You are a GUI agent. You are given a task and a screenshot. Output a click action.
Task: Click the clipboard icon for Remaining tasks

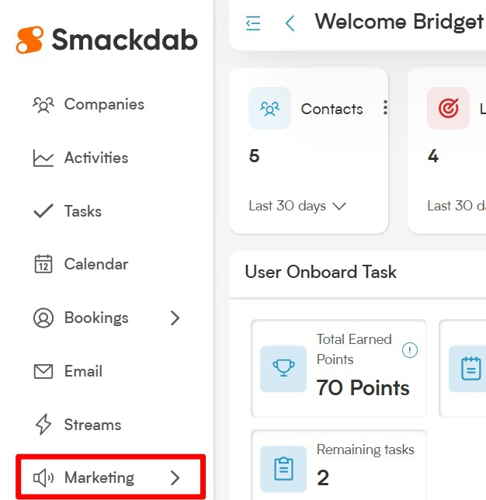pyautogui.click(x=283, y=469)
